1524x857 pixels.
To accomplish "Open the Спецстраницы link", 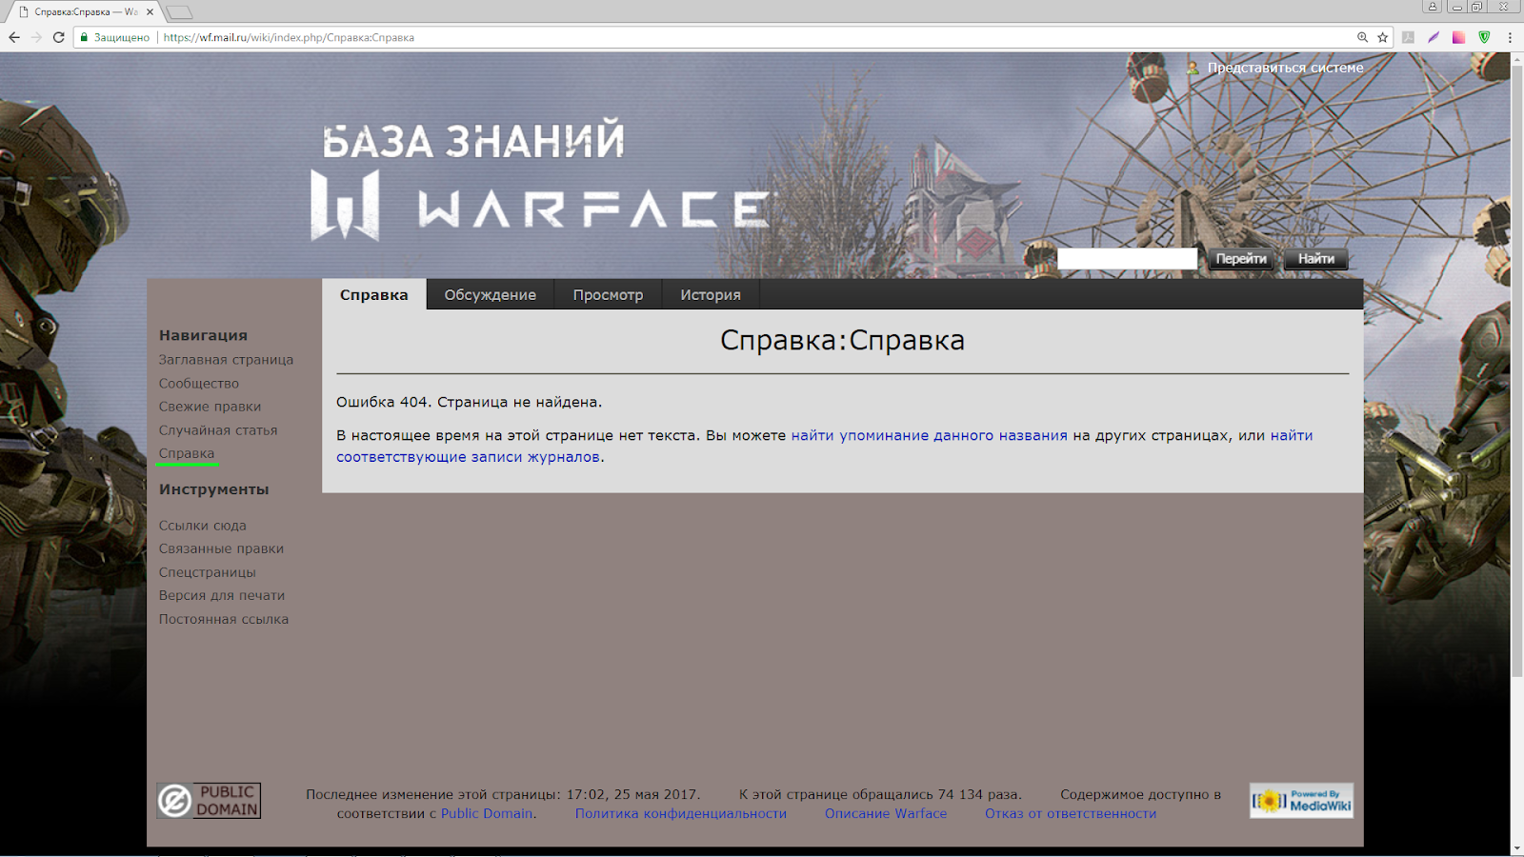I will point(208,572).
